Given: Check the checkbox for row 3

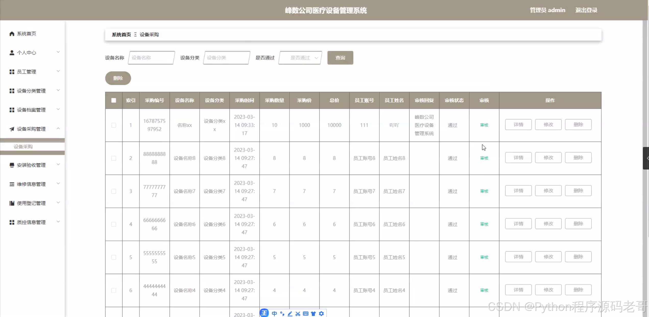Looking at the screenshot, I should pyautogui.click(x=114, y=191).
